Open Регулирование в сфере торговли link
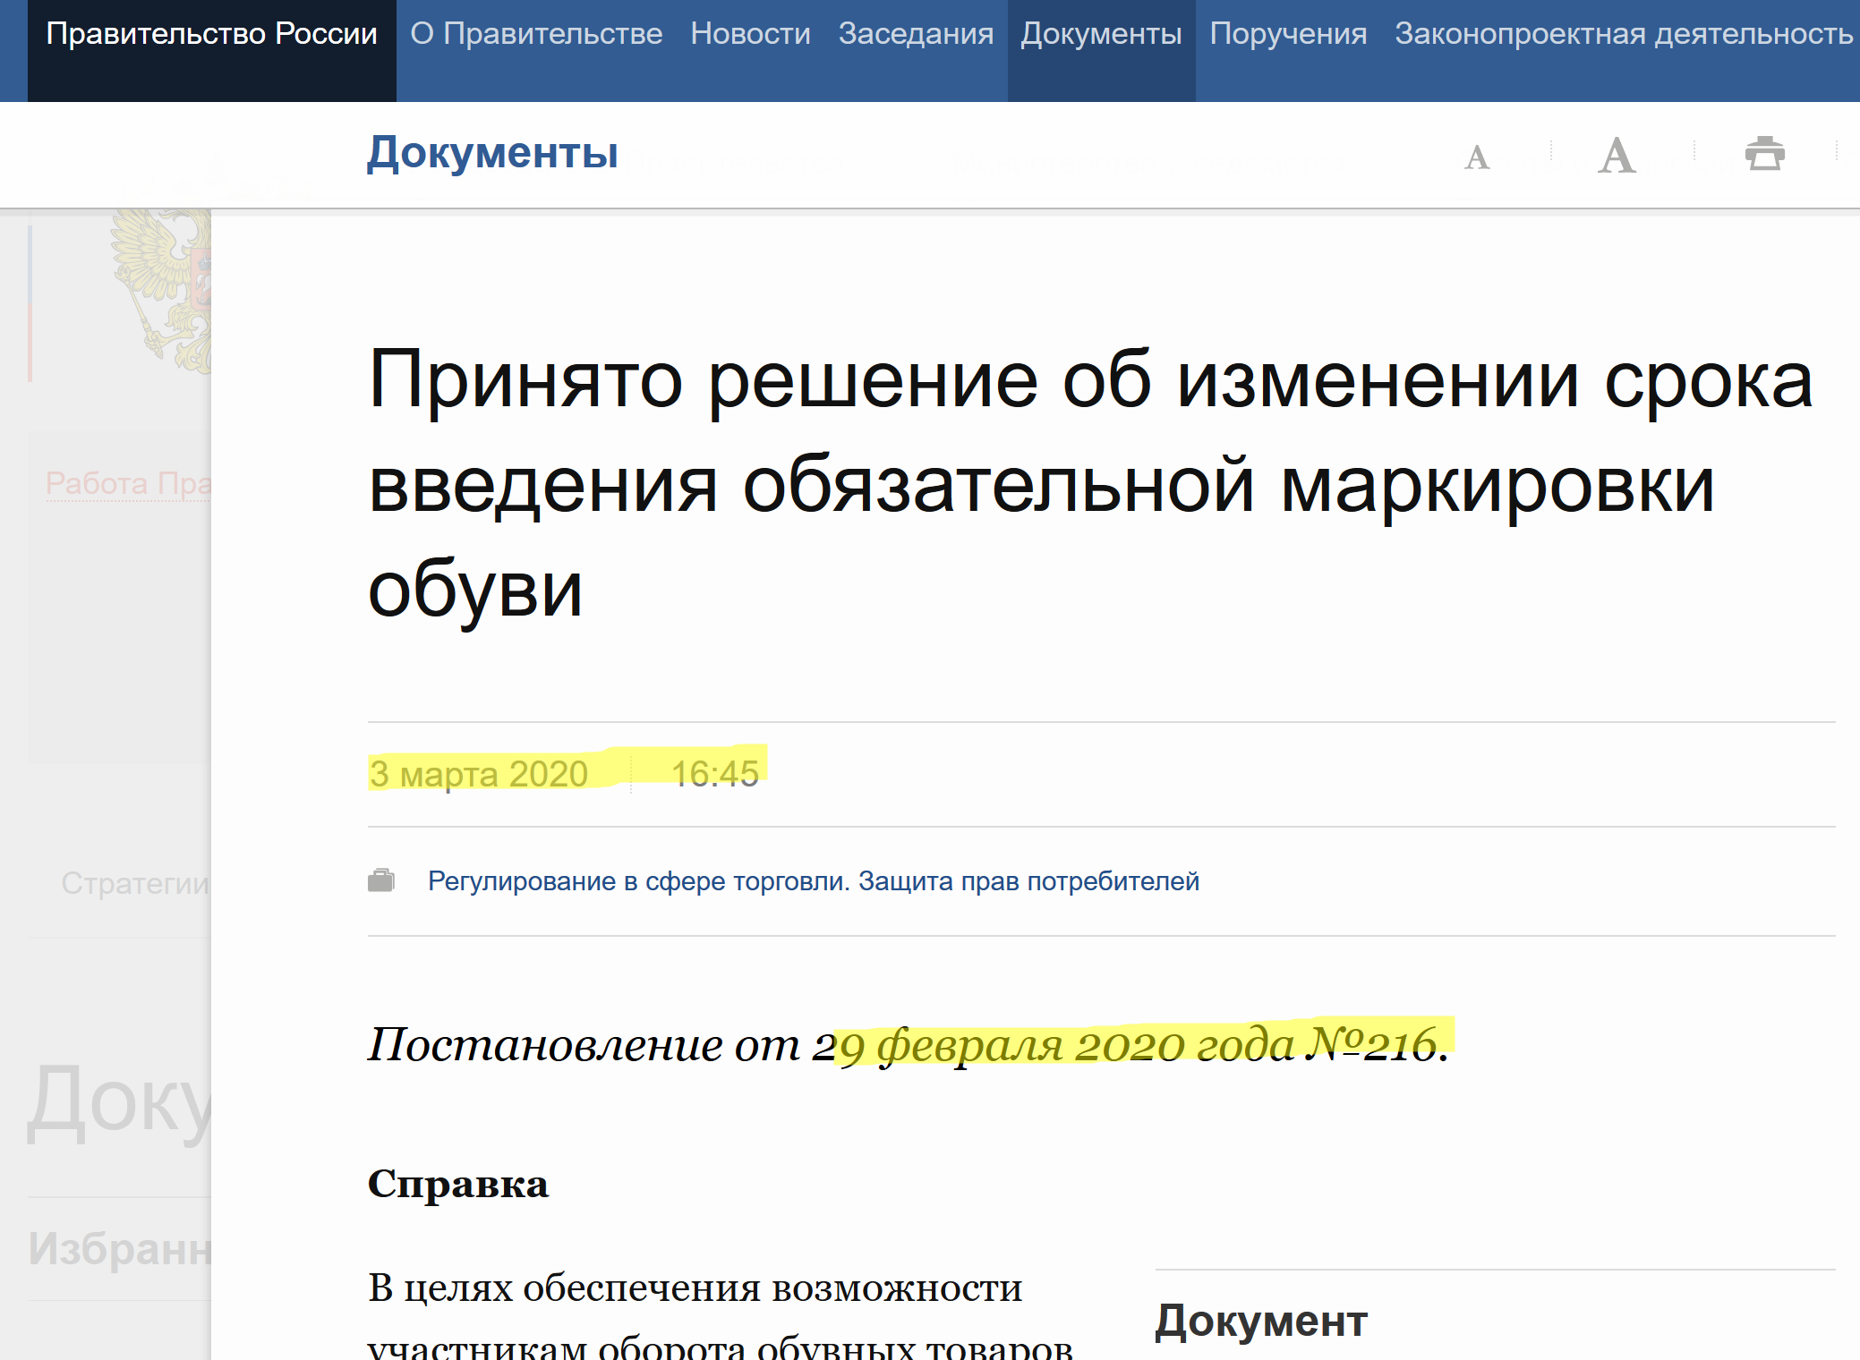The width and height of the screenshot is (1860, 1360). 813,881
